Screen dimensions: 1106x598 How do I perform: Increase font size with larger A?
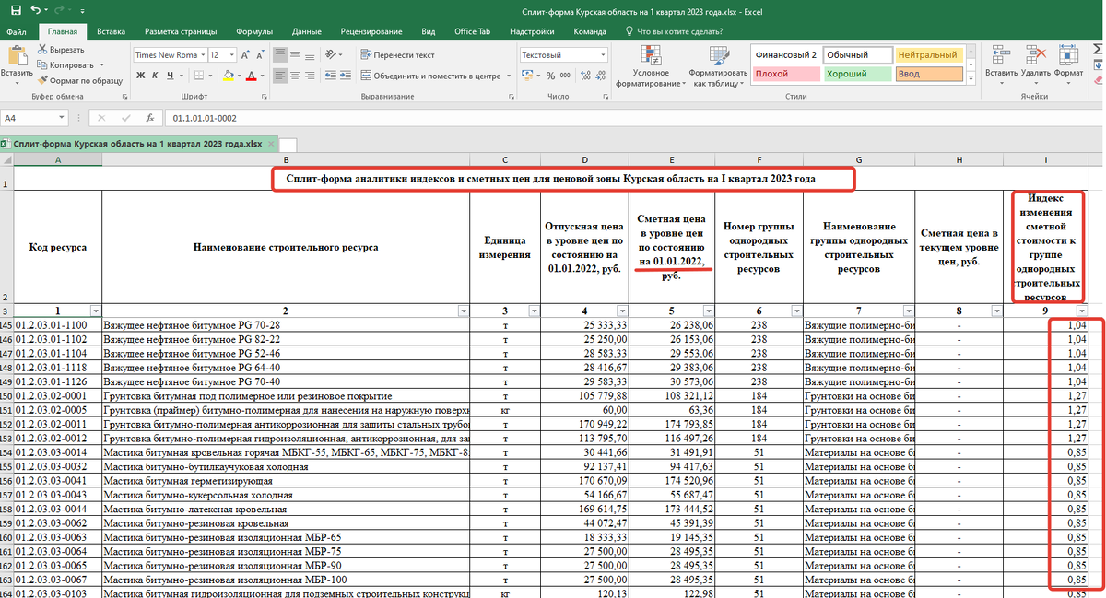[x=244, y=55]
